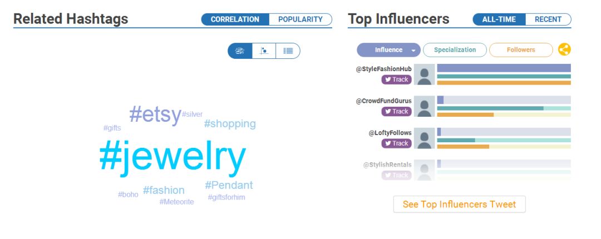Select the Specialization tab
601x239 pixels.
click(455, 50)
